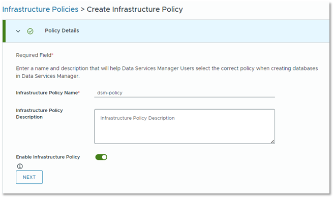Screen dimensions: 334x198
Task: Click the red asterisk beside Policy Name
Action: click(x=79, y=92)
